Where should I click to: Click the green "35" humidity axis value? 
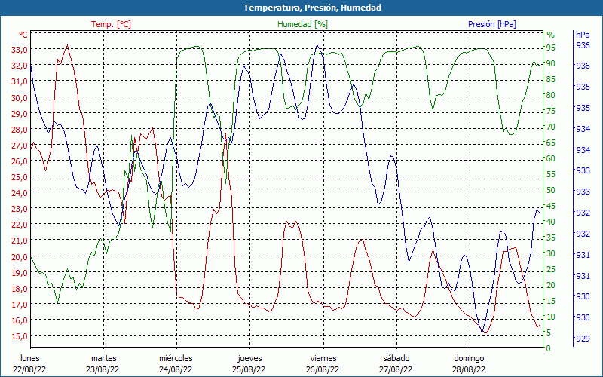551,238
